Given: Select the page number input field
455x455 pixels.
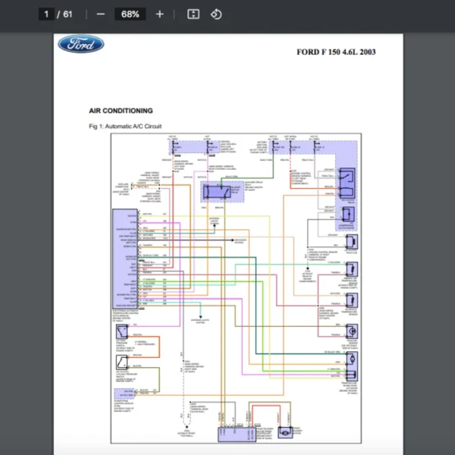Looking at the screenshot, I should (x=47, y=14).
